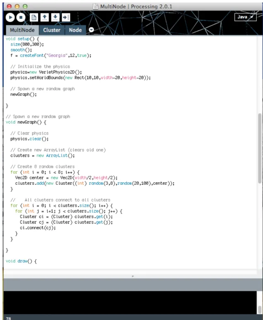This screenshot has height=320, width=263.
Task: Save the sketch with the down-arrow icon
Action: click(x=55, y=17)
